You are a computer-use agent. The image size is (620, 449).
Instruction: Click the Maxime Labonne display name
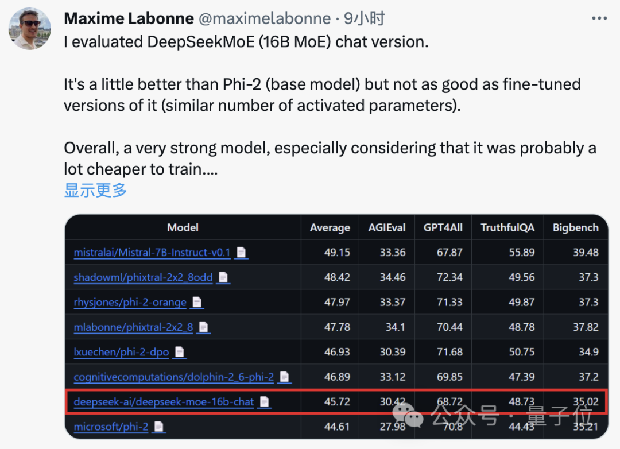coord(129,18)
